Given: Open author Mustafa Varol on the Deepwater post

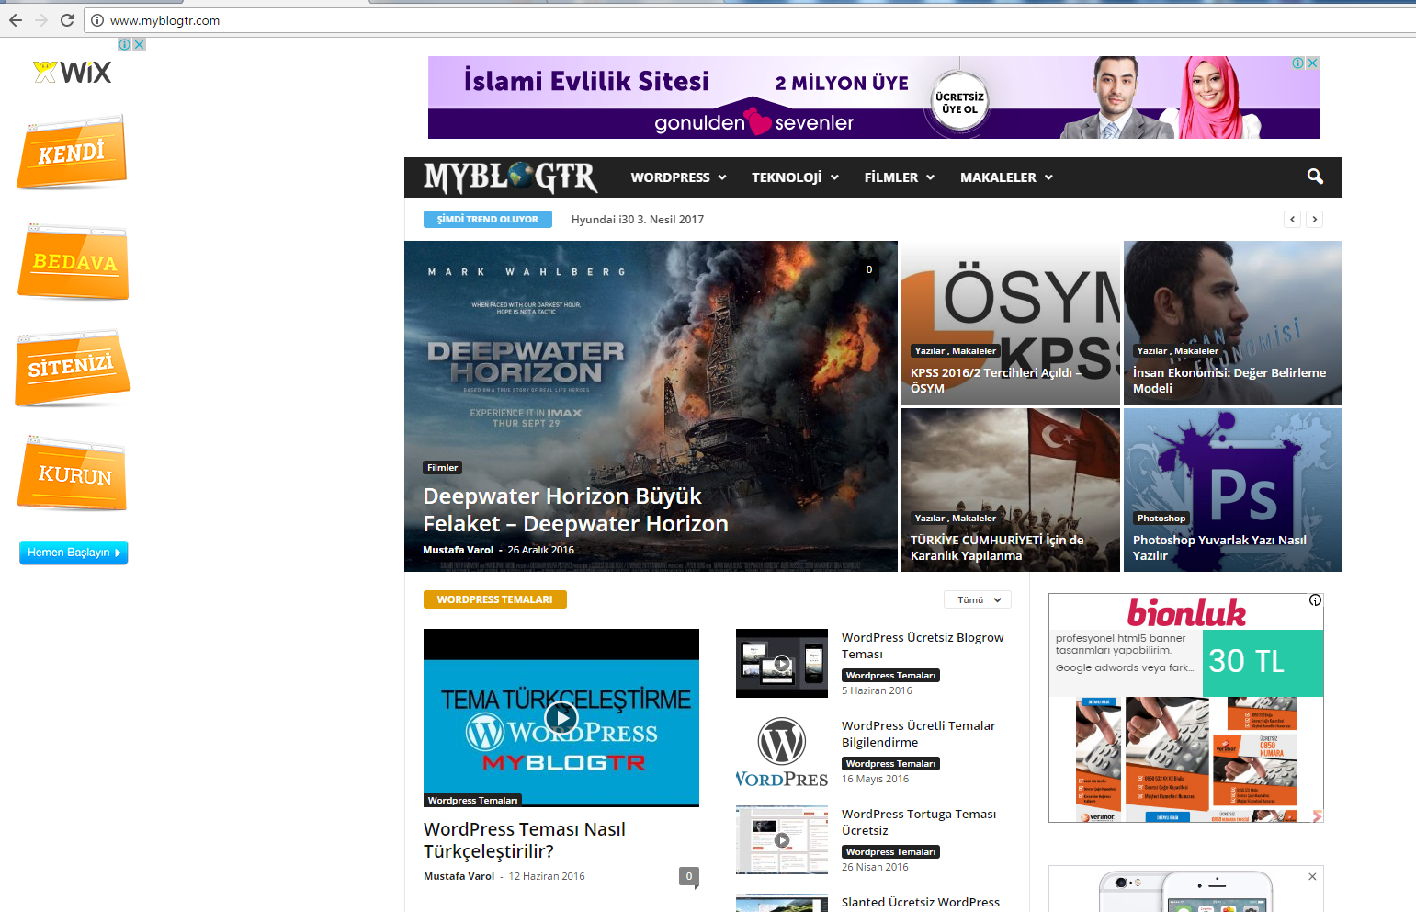Looking at the screenshot, I should click(459, 550).
